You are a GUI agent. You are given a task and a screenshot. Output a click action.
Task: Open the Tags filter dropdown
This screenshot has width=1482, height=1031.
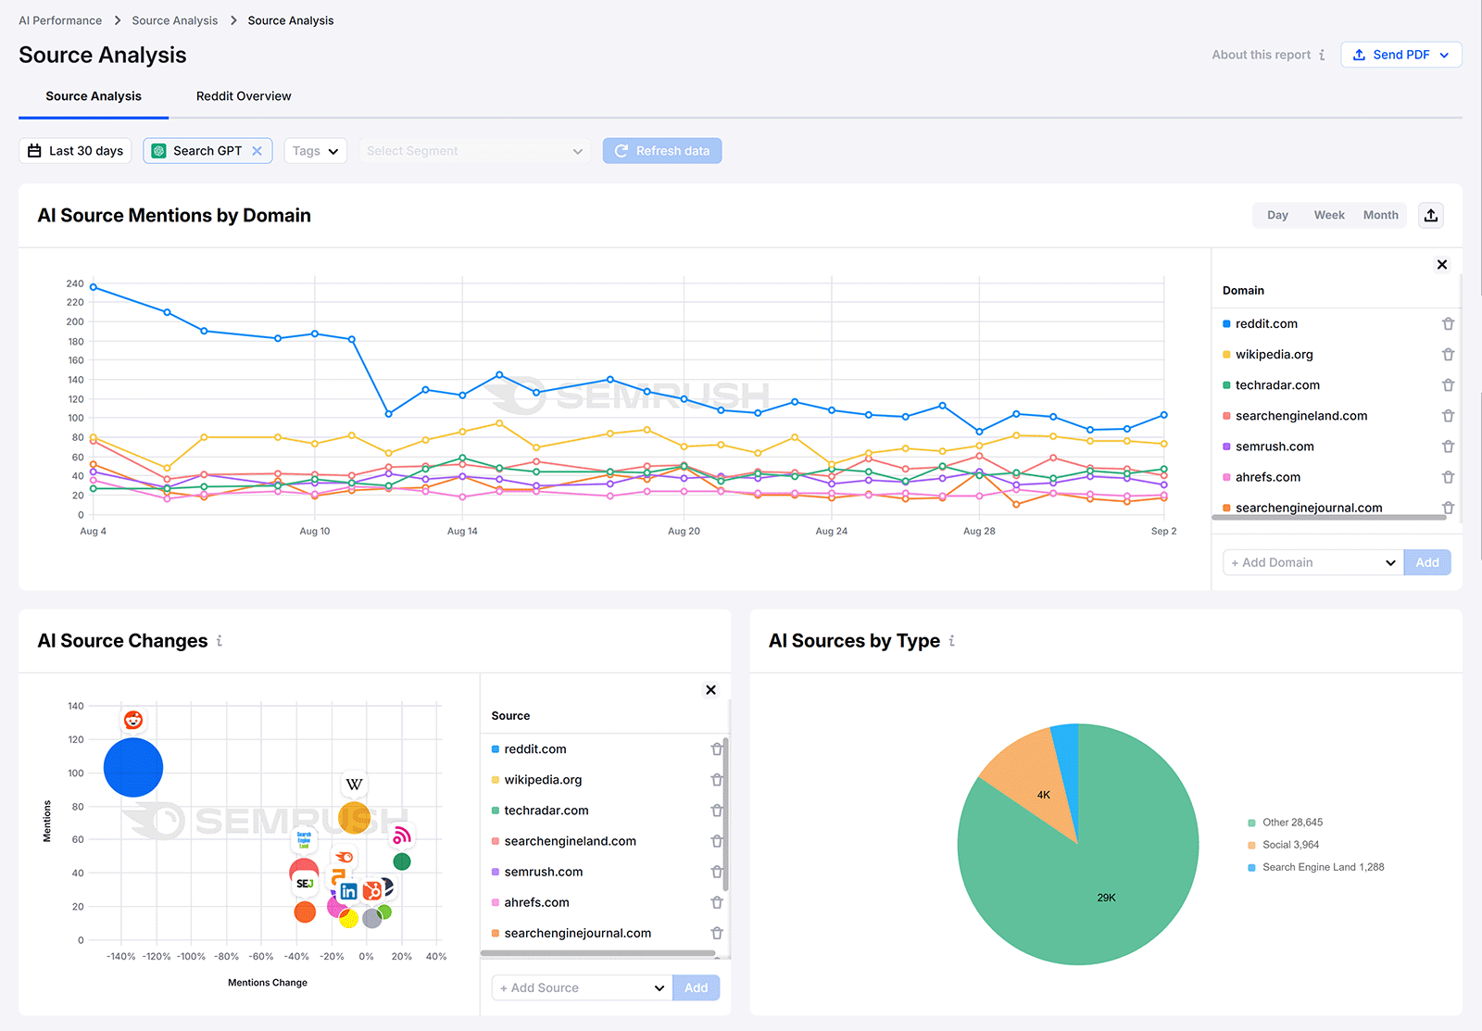[315, 150]
